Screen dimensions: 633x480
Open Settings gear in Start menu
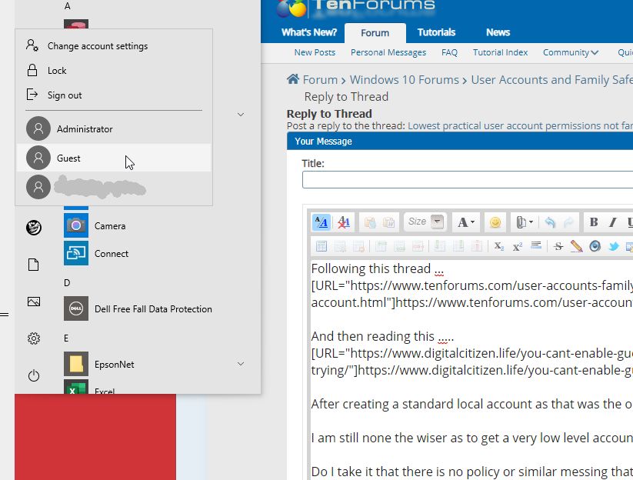tap(34, 338)
